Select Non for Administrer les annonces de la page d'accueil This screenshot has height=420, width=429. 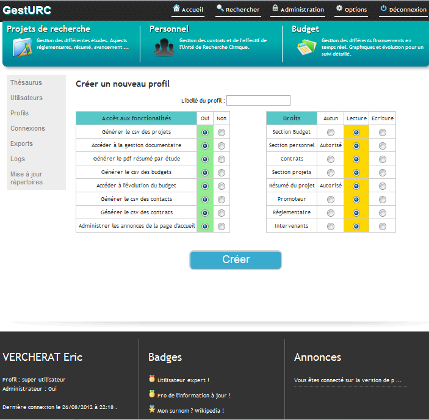[x=222, y=226]
